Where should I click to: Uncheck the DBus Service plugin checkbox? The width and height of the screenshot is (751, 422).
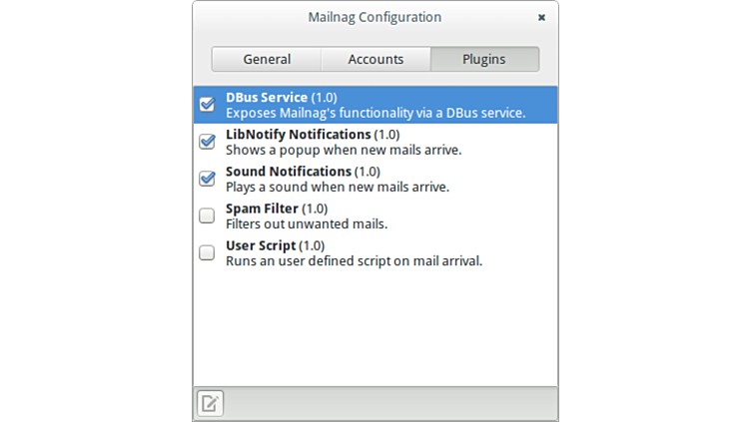(207, 105)
